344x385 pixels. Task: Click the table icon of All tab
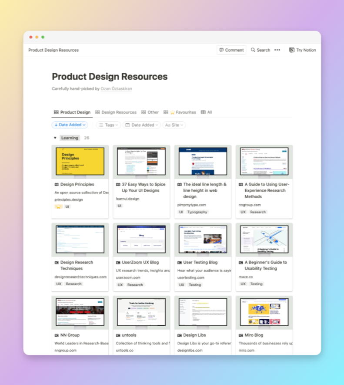[x=203, y=112]
